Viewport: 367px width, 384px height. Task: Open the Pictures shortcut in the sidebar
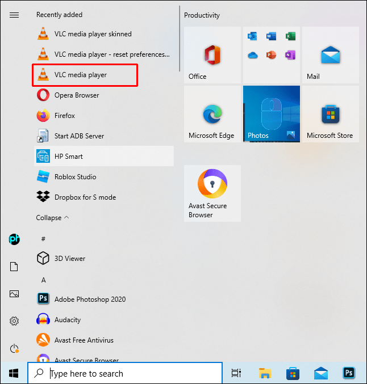(x=14, y=294)
